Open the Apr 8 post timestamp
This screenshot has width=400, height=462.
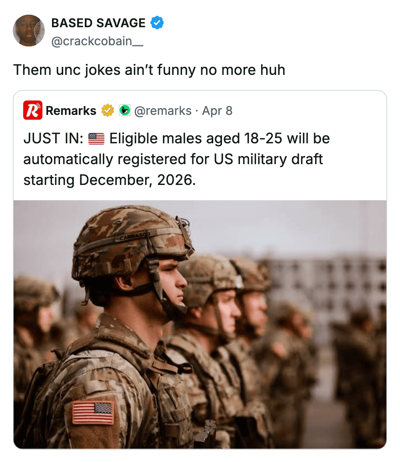pos(217,111)
